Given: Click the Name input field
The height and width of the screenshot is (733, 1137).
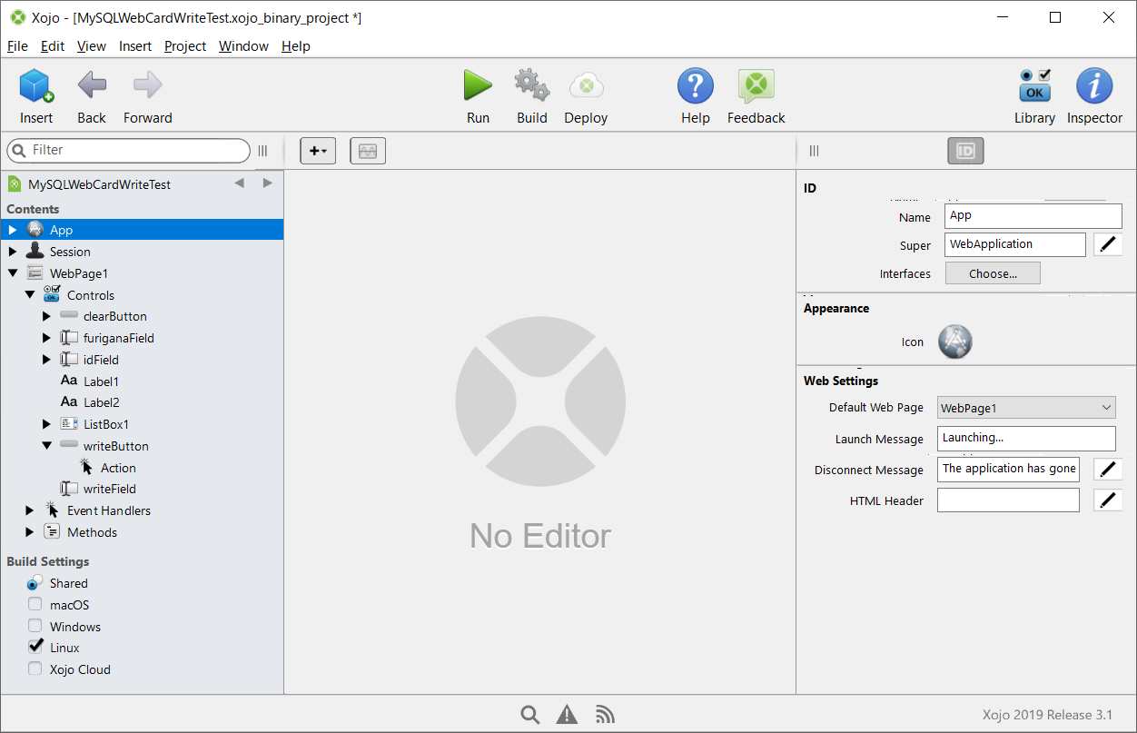Looking at the screenshot, I should click(x=1033, y=216).
